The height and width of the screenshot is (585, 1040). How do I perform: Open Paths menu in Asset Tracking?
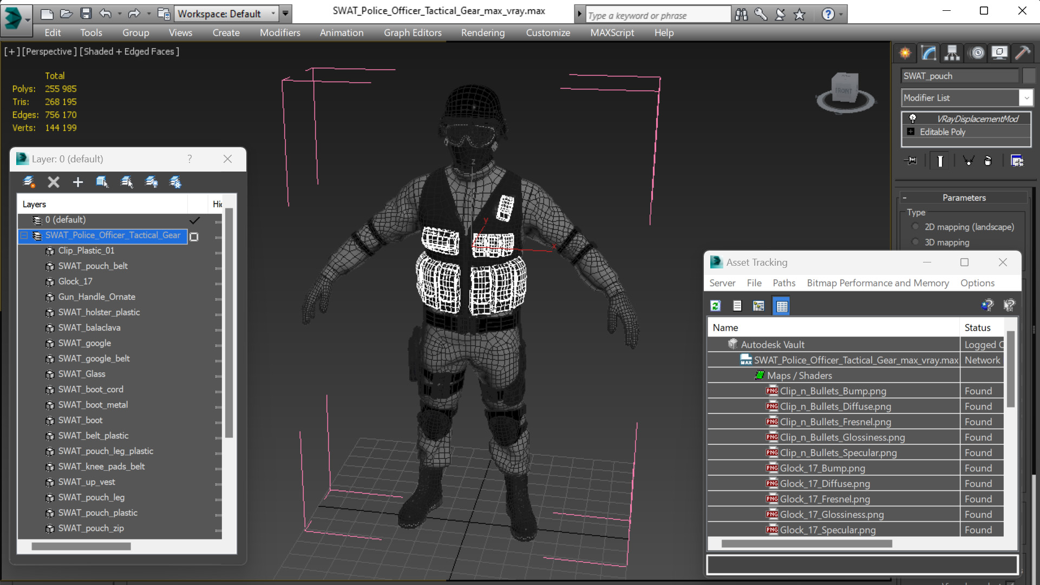(784, 283)
